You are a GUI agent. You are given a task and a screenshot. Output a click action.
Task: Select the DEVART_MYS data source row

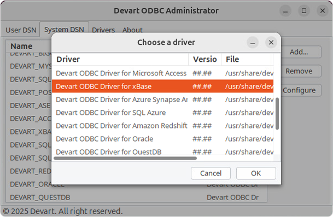(29, 66)
